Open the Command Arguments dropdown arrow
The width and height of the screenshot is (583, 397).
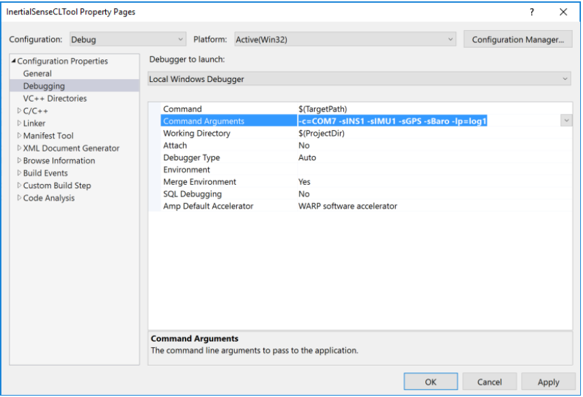coord(566,120)
